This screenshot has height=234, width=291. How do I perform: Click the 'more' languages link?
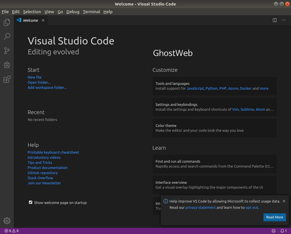point(264,89)
